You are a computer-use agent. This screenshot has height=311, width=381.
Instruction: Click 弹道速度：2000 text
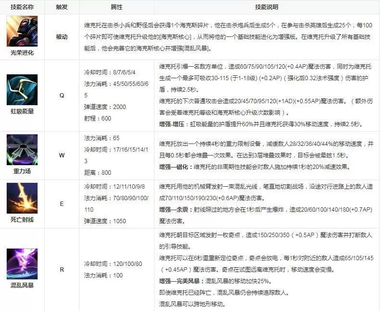click(105, 107)
